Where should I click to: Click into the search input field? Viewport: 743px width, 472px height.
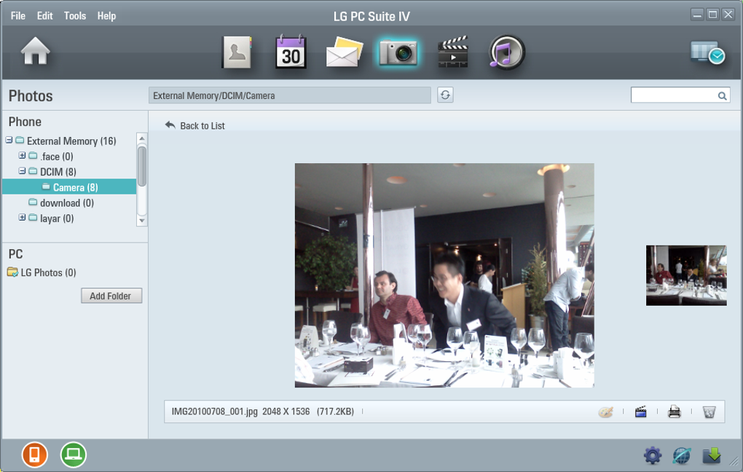[x=675, y=95]
